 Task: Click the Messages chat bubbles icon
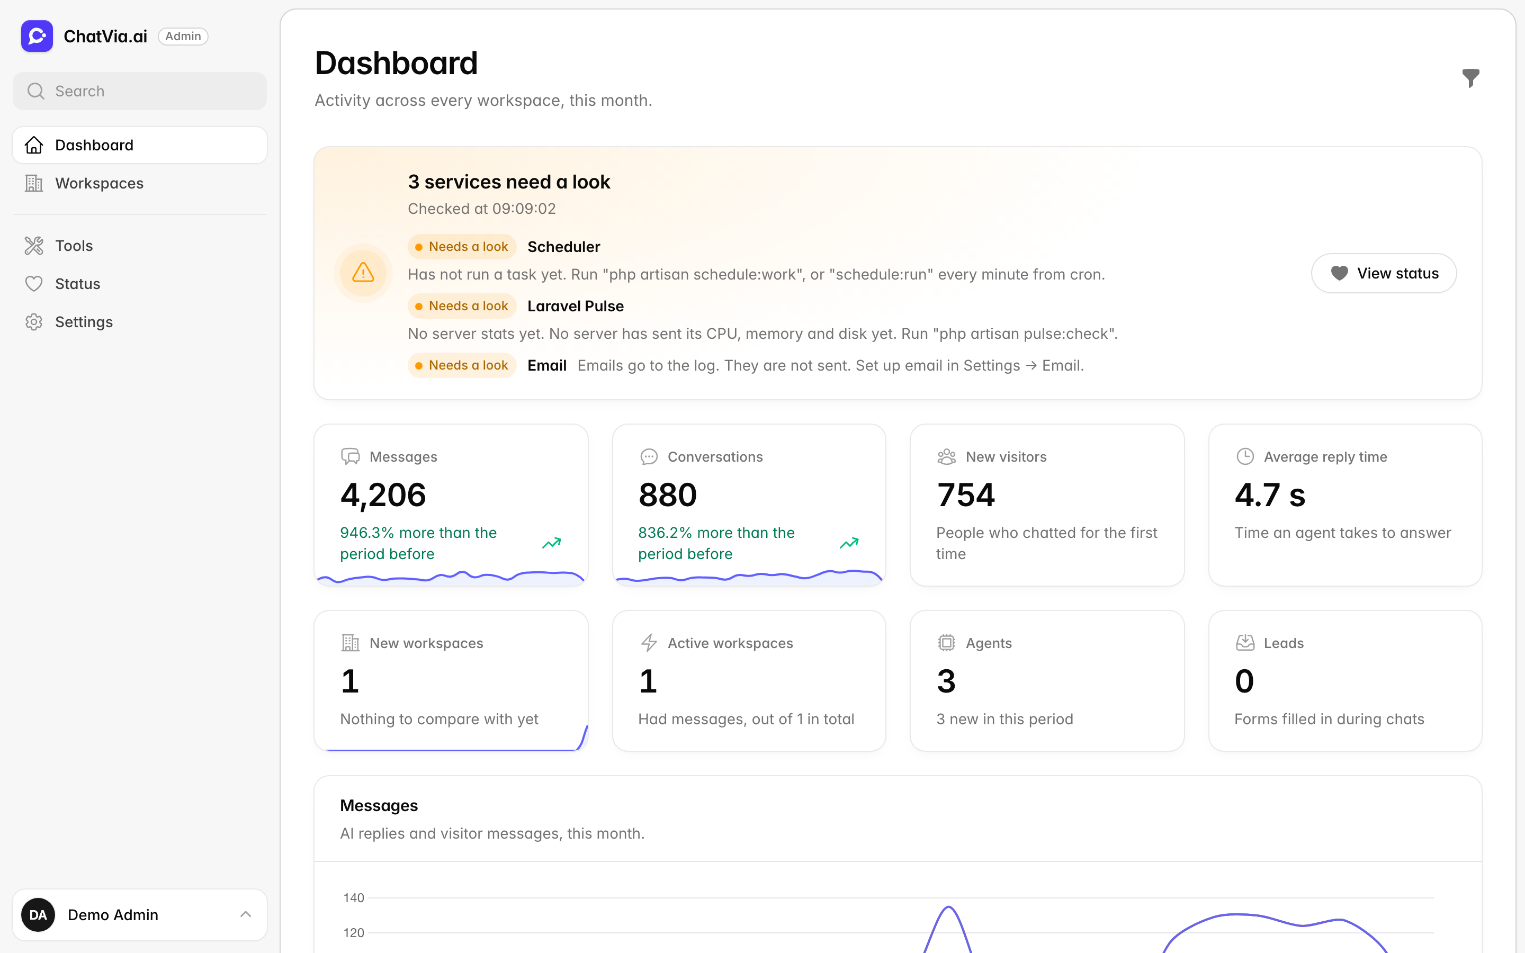351,456
